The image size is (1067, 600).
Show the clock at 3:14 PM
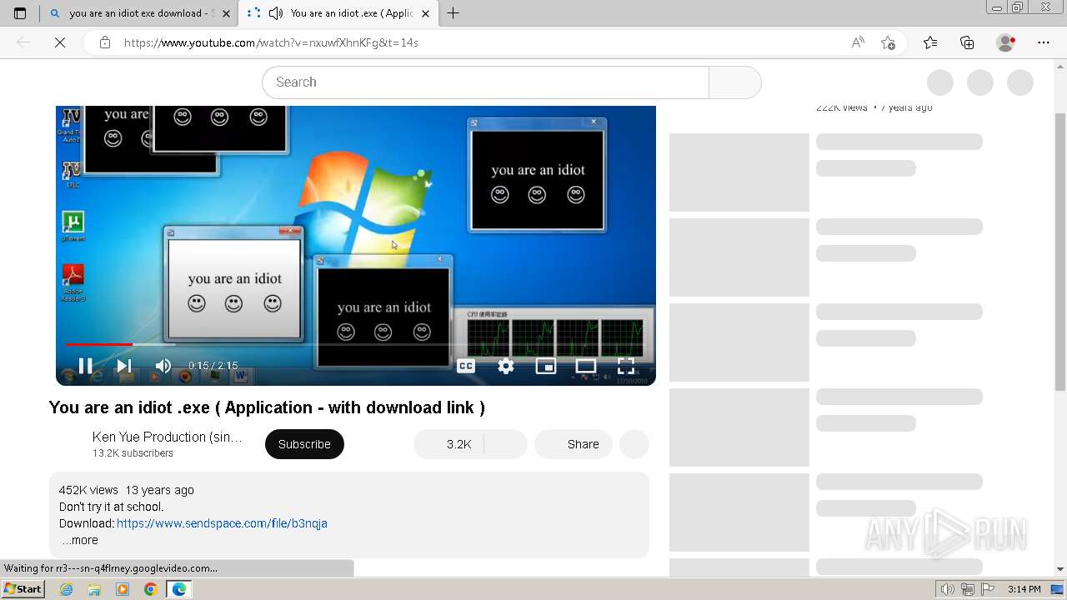tap(1024, 589)
